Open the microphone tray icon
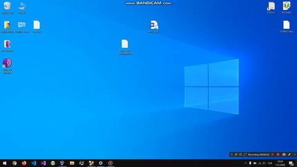This screenshot has height=167, width=297. point(250,163)
